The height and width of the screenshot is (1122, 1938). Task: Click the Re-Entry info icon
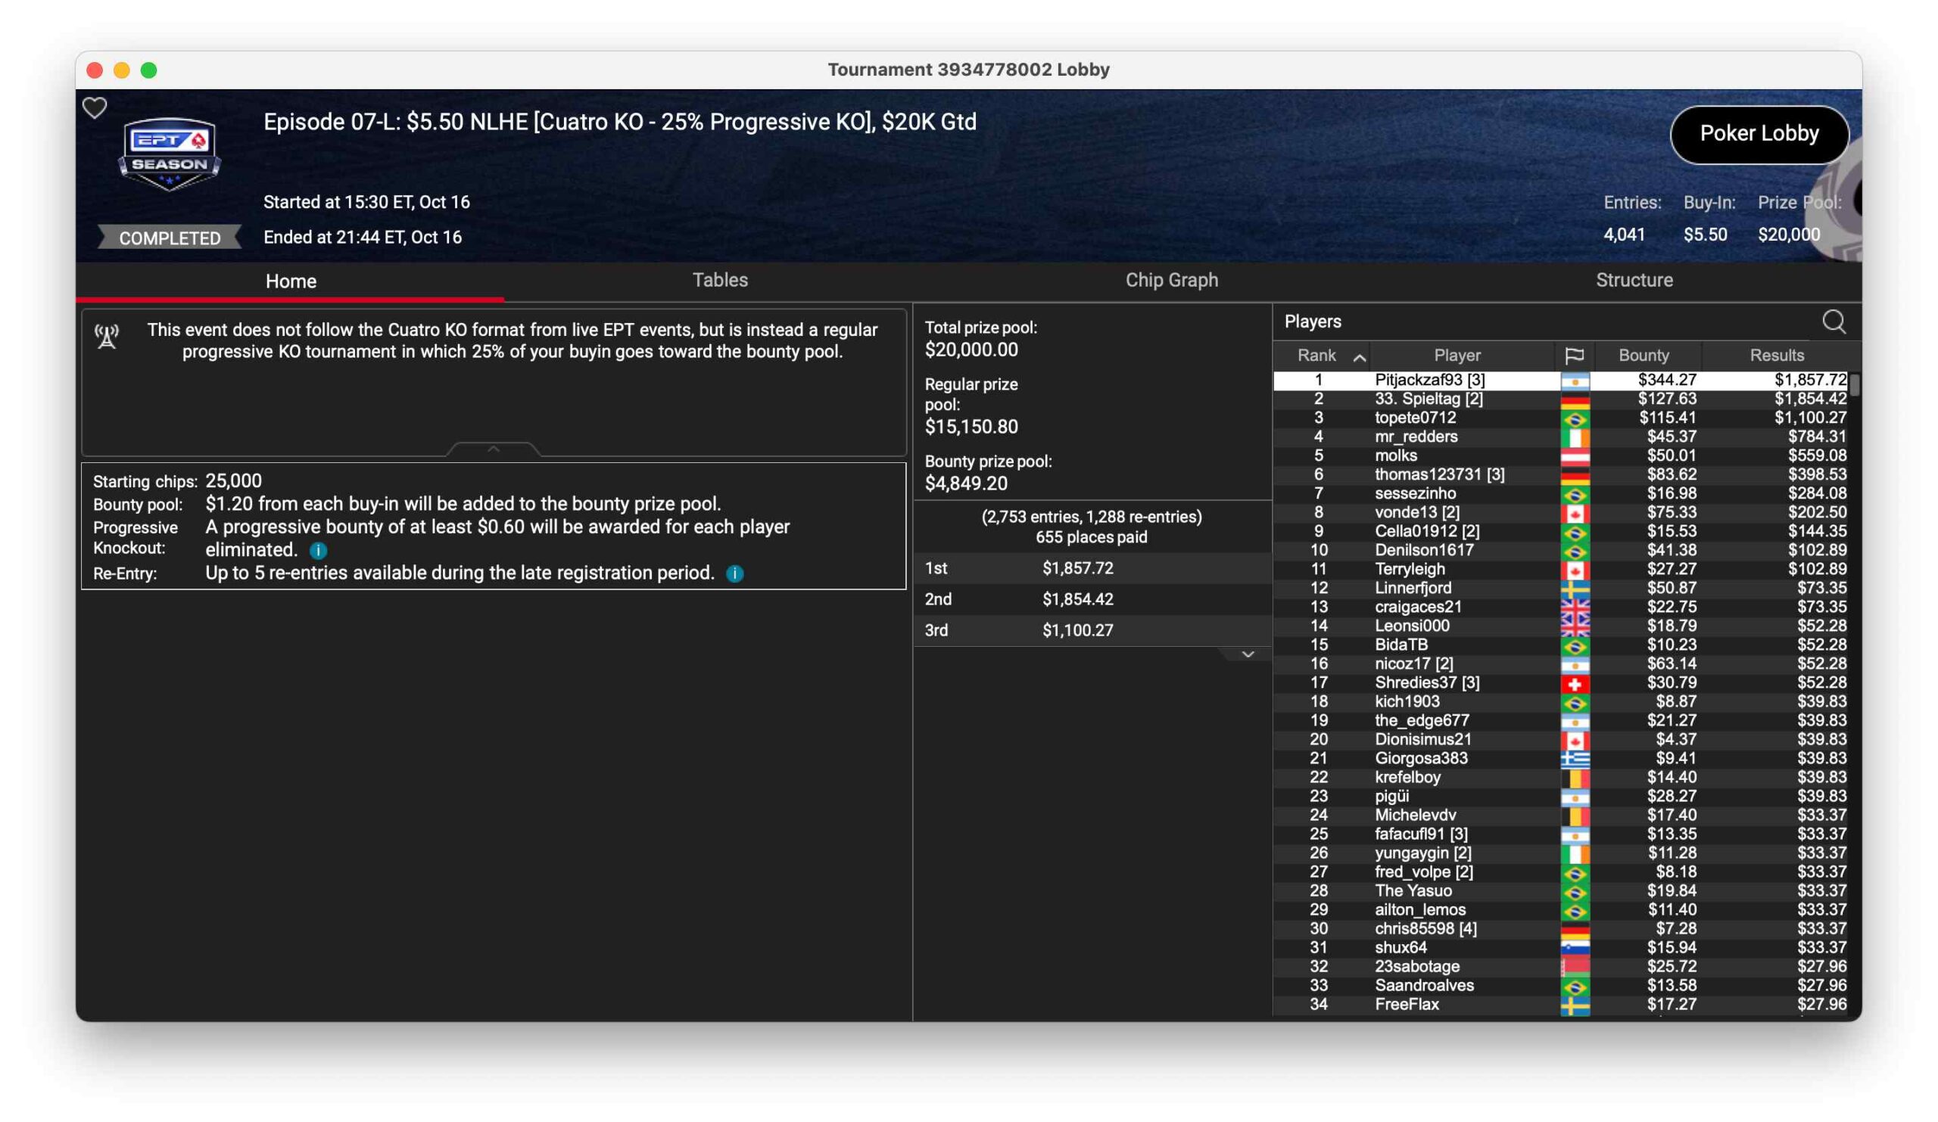pyautogui.click(x=734, y=573)
